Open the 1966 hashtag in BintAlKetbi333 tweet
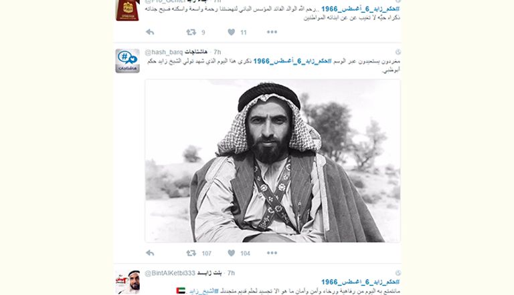This screenshot has width=514, height=295. [x=360, y=282]
